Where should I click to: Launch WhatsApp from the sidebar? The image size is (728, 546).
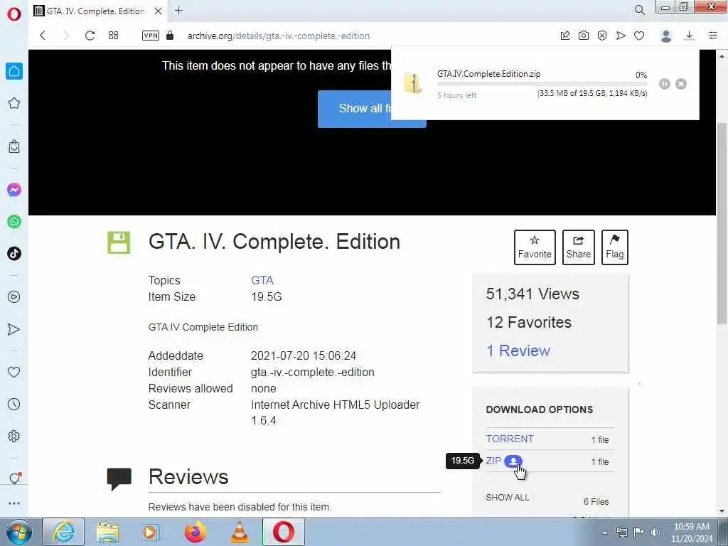tap(14, 222)
